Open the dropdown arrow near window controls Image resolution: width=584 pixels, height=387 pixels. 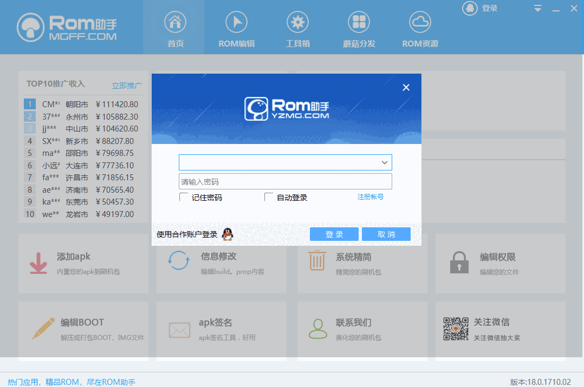(537, 9)
